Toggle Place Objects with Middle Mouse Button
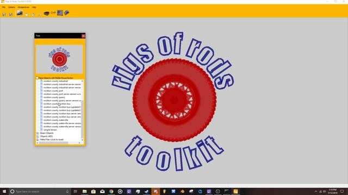Viewport: 348px width, 195px height. point(37,78)
